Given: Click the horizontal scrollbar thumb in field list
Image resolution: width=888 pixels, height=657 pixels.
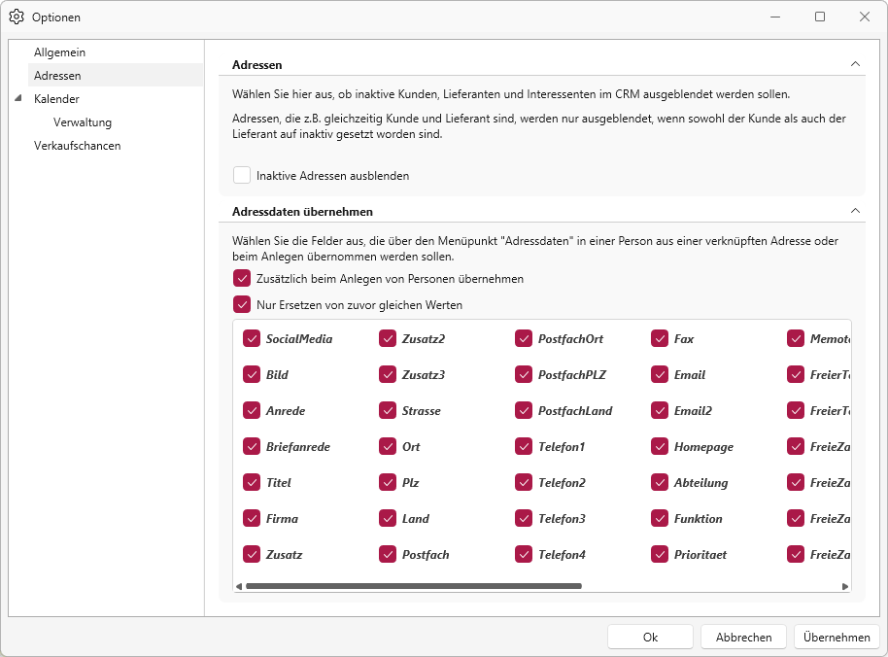Looking at the screenshot, I should coord(414,586).
